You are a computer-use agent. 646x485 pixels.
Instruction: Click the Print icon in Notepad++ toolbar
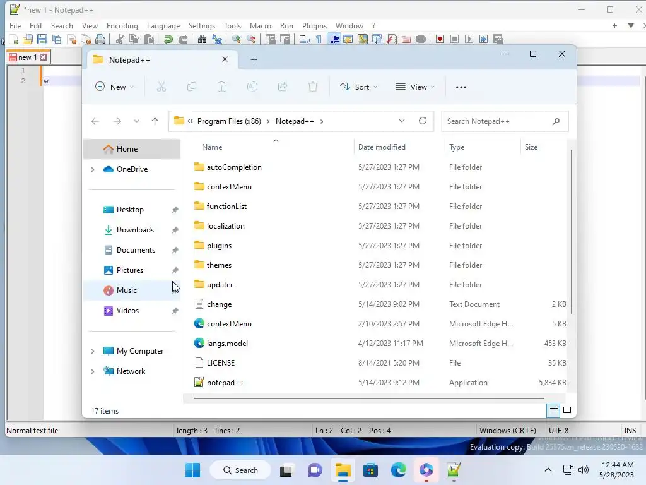pos(100,39)
